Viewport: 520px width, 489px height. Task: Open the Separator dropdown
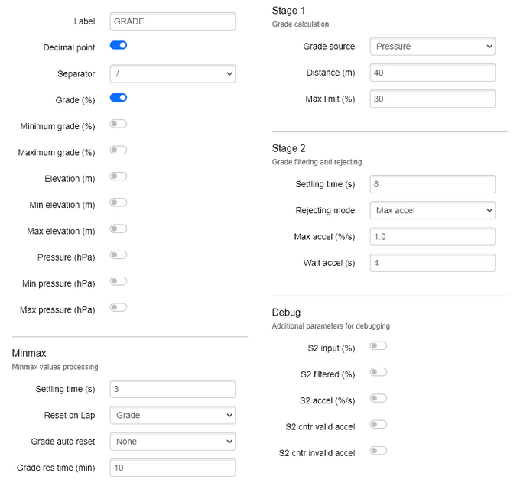pos(173,73)
